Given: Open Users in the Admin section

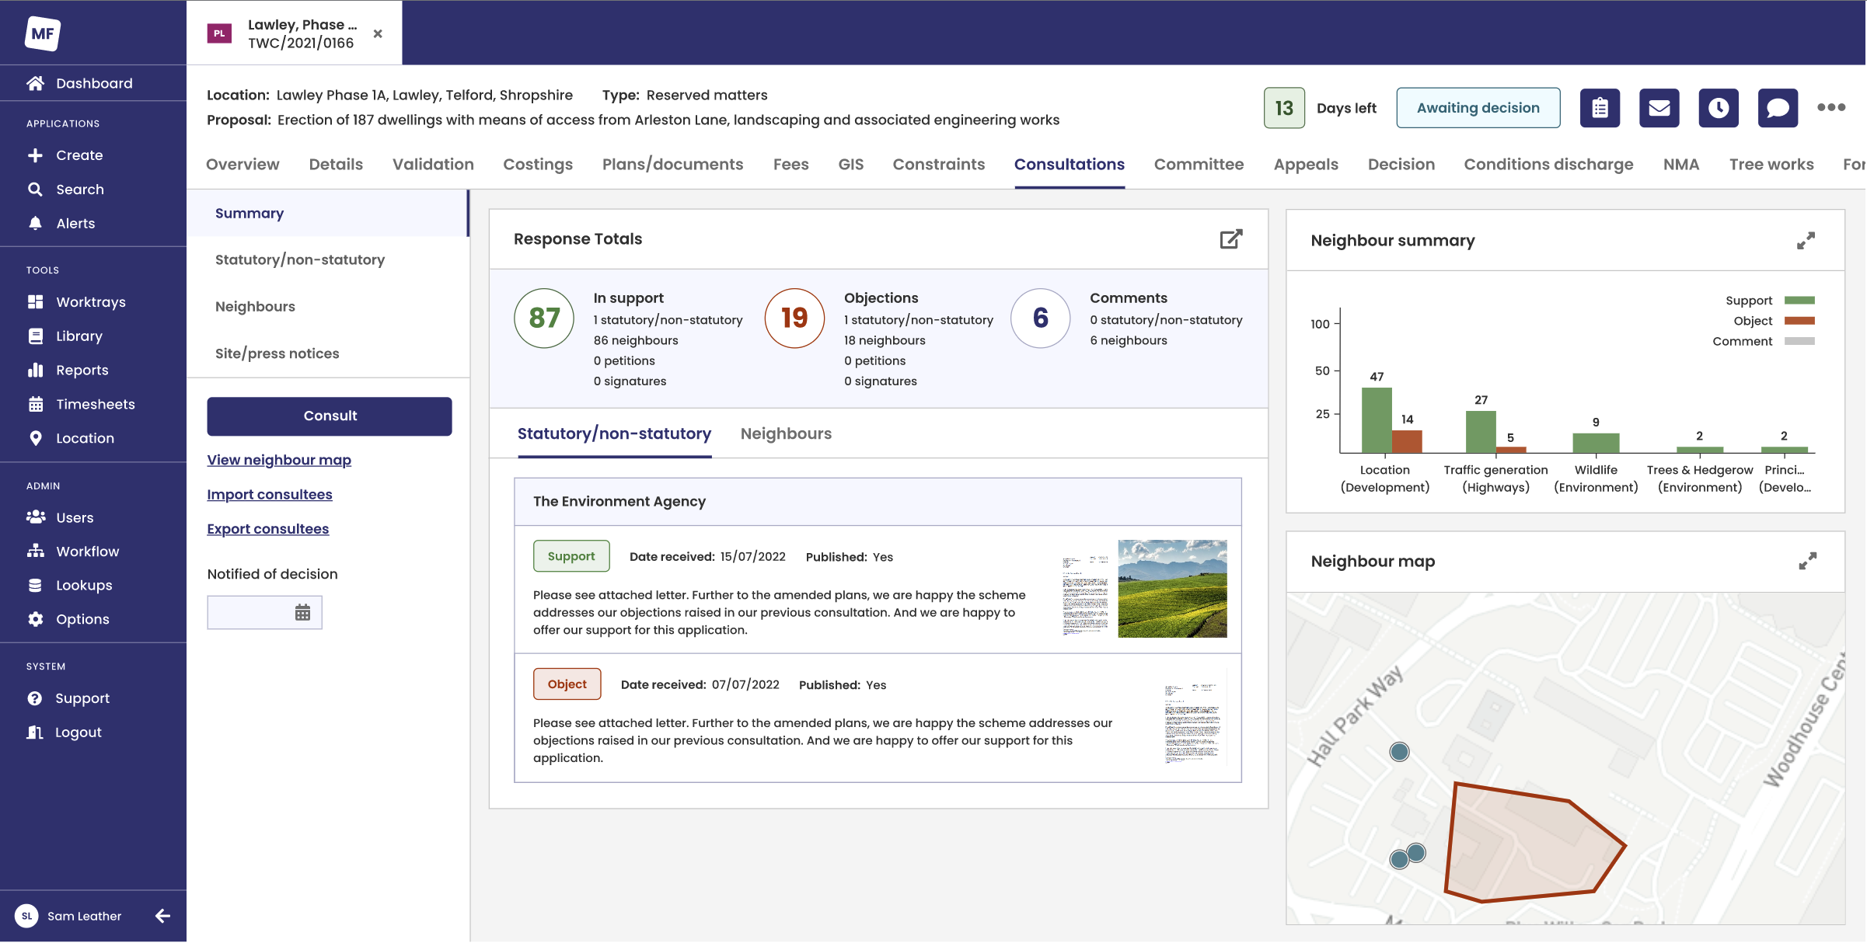Looking at the screenshot, I should [75, 517].
